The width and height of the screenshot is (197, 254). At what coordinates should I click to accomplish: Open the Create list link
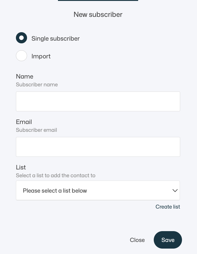pos(168,207)
